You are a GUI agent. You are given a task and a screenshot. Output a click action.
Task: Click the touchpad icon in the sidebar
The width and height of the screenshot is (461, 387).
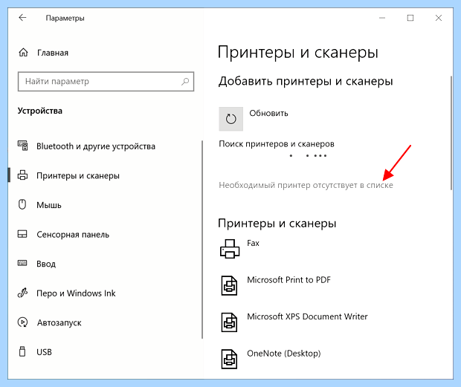pyautogui.click(x=22, y=234)
